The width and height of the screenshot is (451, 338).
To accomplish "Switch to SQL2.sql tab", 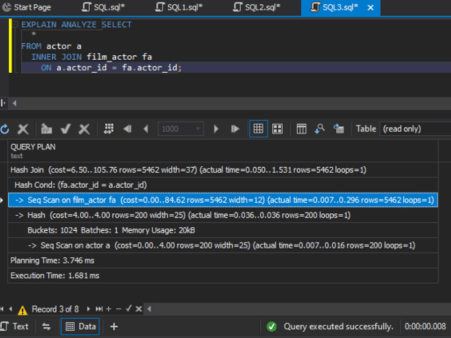I will [257, 7].
